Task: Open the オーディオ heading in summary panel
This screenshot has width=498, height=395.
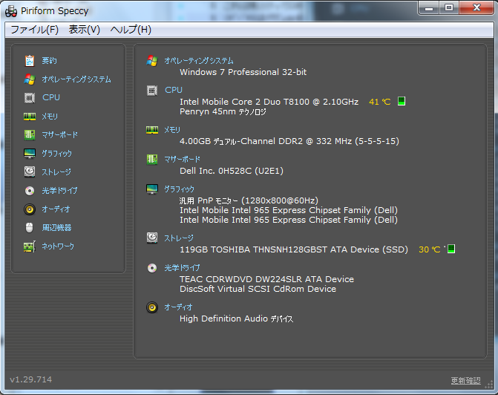Action: pos(178,307)
